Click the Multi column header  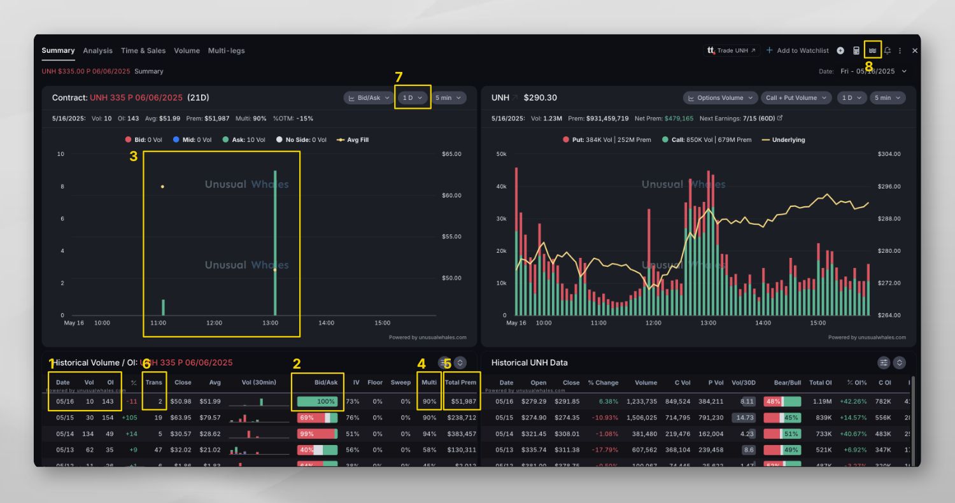coord(428,383)
